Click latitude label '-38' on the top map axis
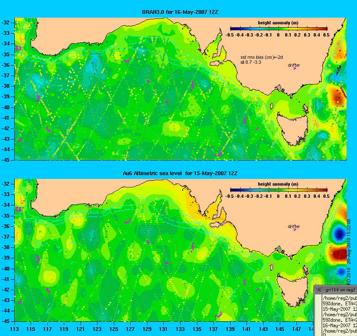 [6, 86]
